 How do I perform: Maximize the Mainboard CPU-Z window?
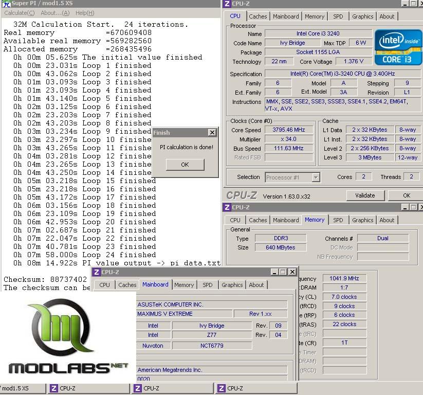pyautogui.click(x=283, y=272)
